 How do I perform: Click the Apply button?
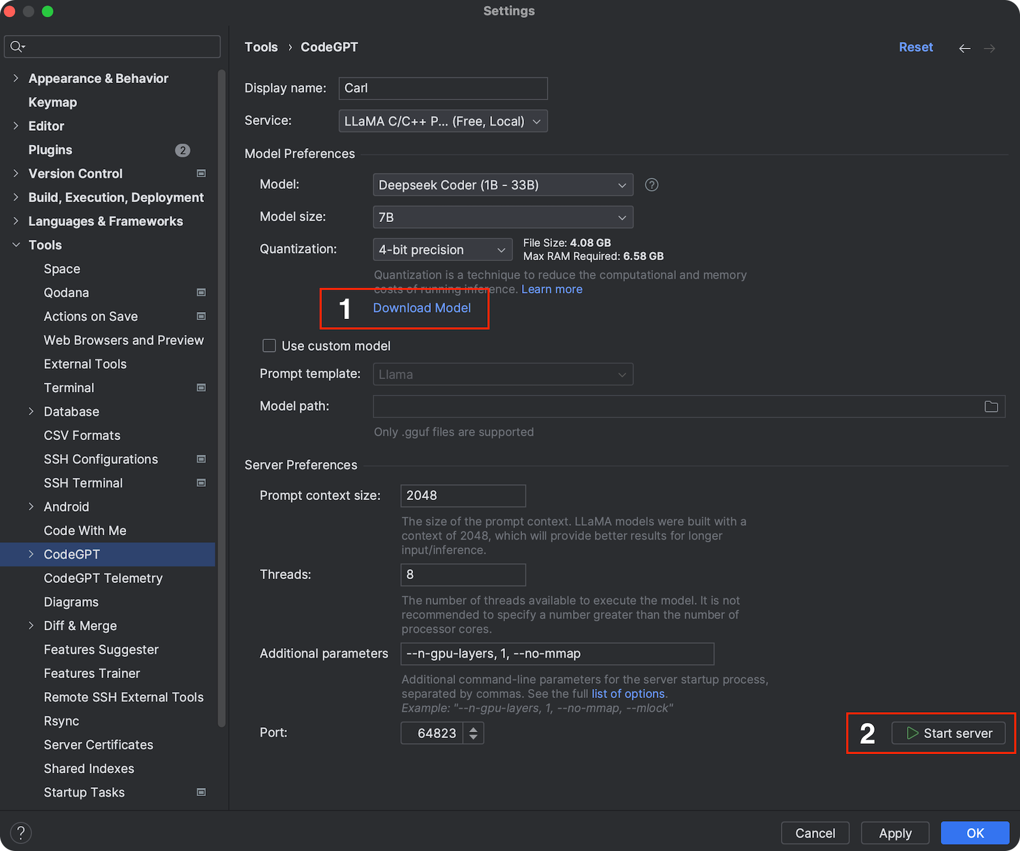[x=894, y=833]
